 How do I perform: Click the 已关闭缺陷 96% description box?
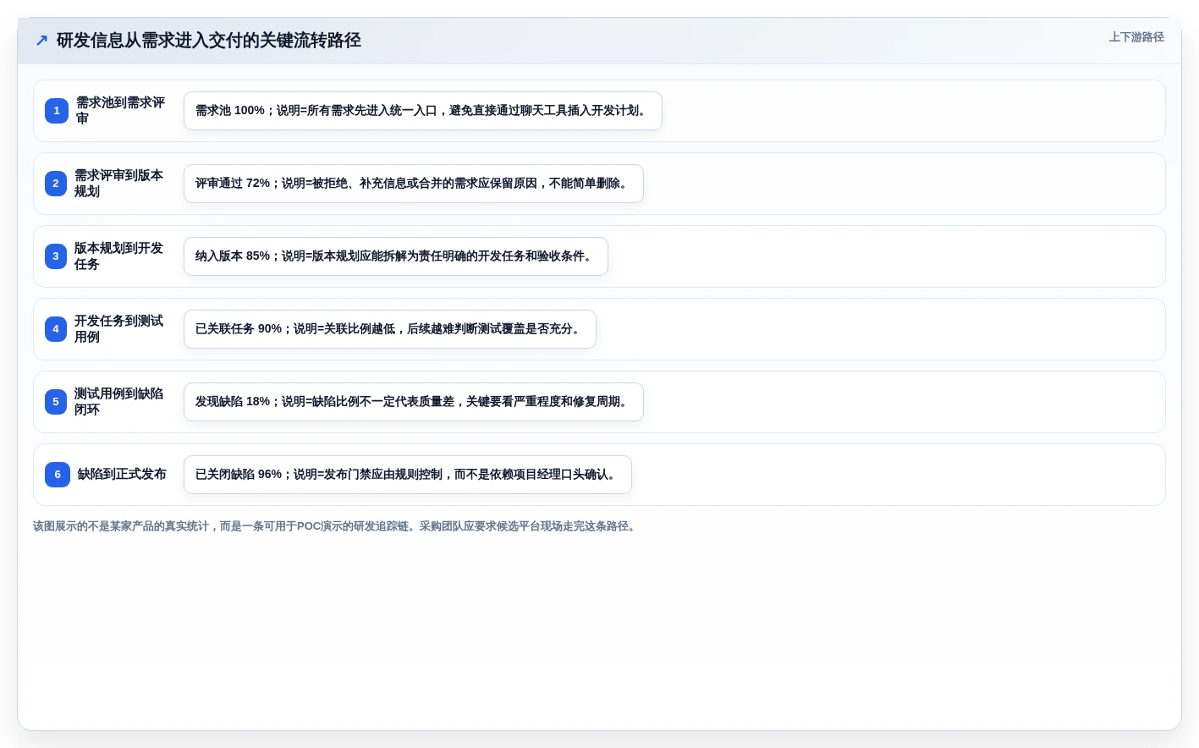point(408,475)
